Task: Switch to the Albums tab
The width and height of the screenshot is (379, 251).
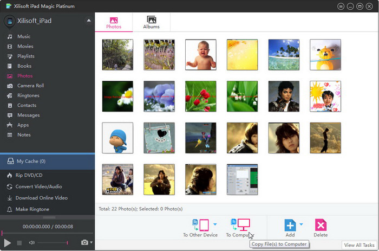Action: tap(151, 22)
